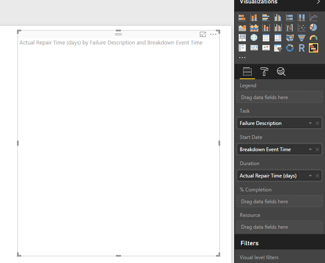Click the Visual level filters label
Viewport: 325px width, 263px height.
[259, 257]
